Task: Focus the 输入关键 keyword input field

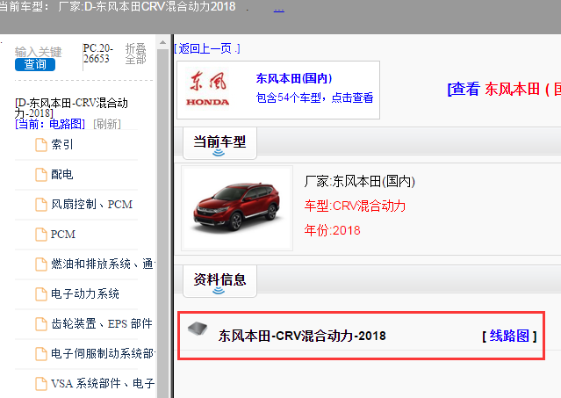Action: tap(39, 52)
